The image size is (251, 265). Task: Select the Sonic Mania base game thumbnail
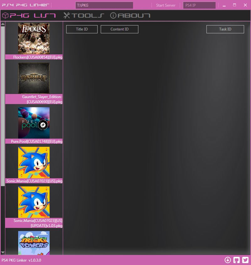(x=34, y=163)
